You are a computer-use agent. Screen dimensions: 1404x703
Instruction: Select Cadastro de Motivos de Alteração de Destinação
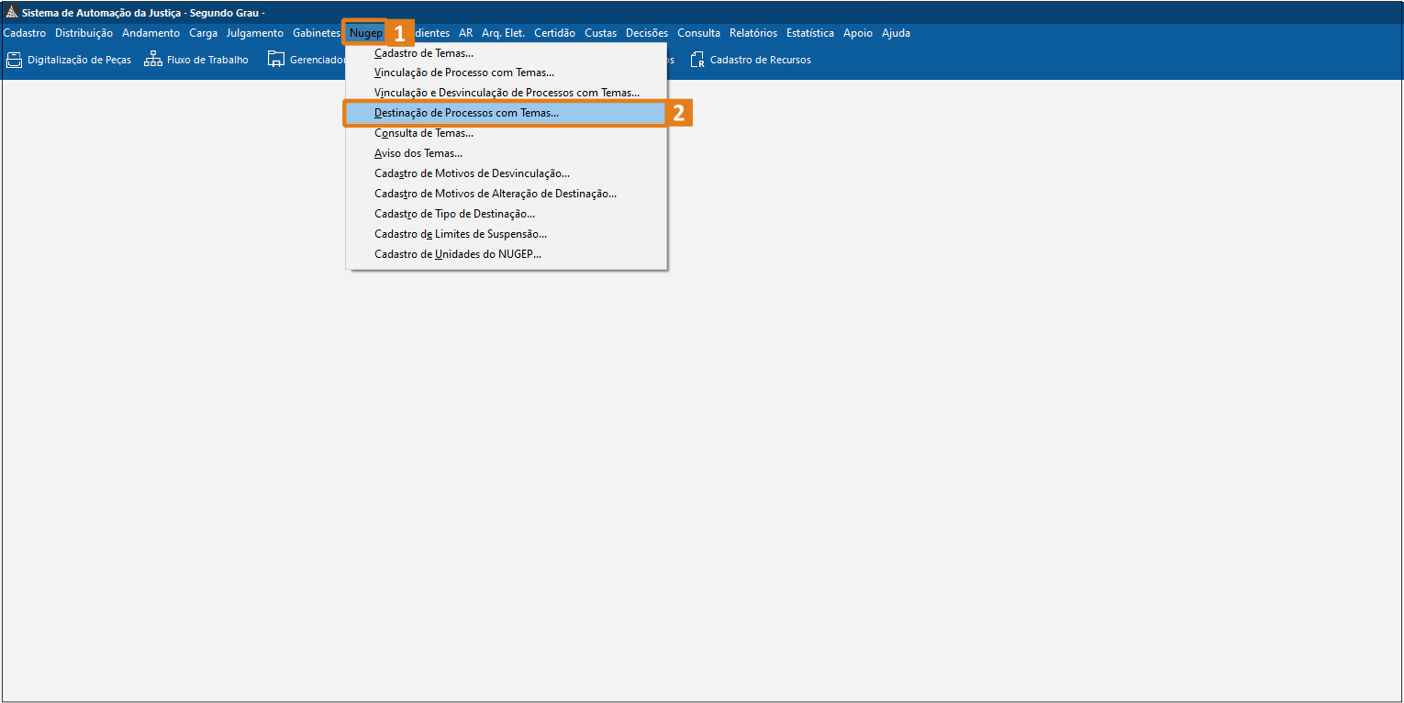click(496, 194)
